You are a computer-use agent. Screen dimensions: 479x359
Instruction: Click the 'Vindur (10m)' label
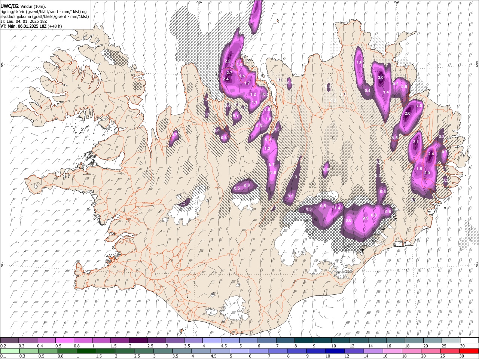[x=33, y=6]
